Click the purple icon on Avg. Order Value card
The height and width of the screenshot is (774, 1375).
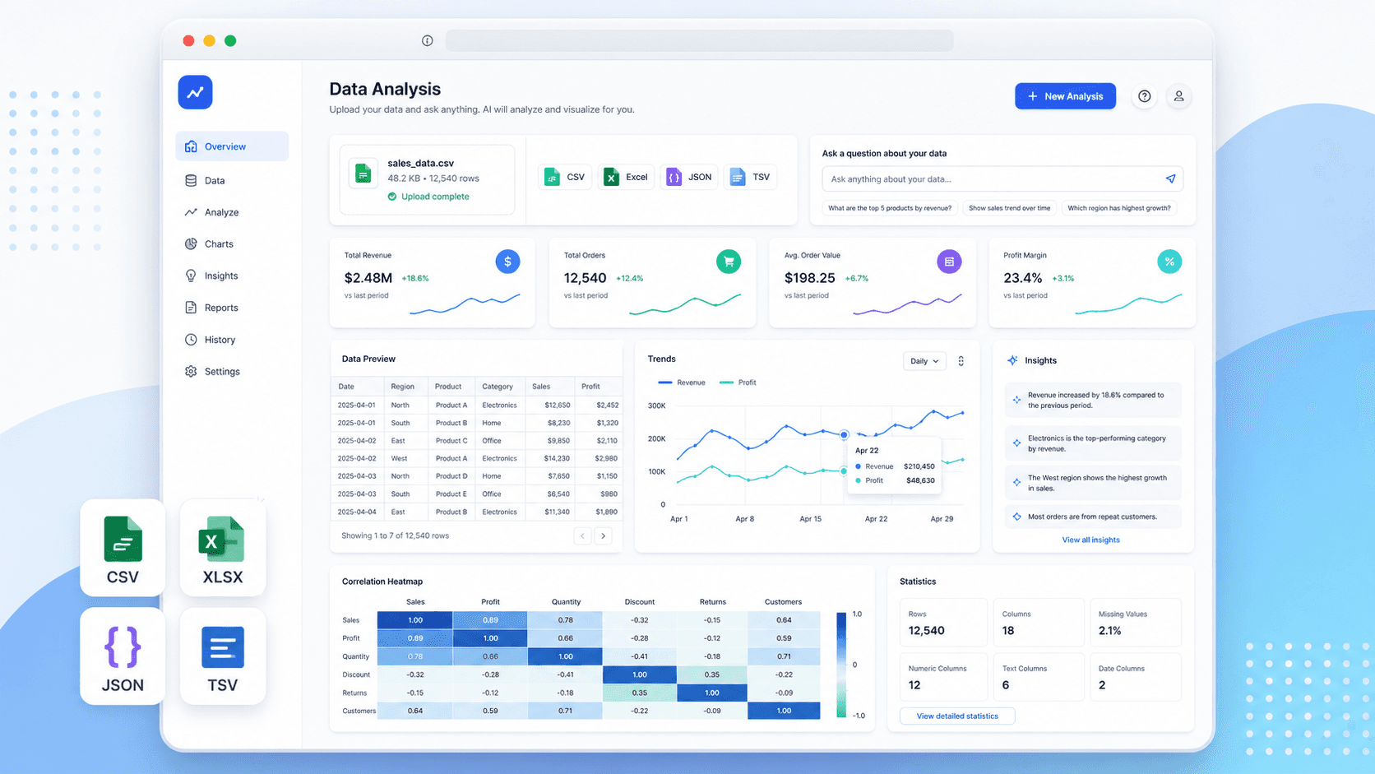coord(949,262)
